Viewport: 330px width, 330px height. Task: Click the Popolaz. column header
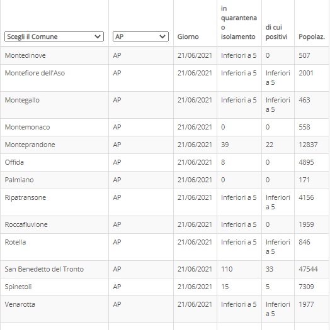pyautogui.click(x=312, y=36)
